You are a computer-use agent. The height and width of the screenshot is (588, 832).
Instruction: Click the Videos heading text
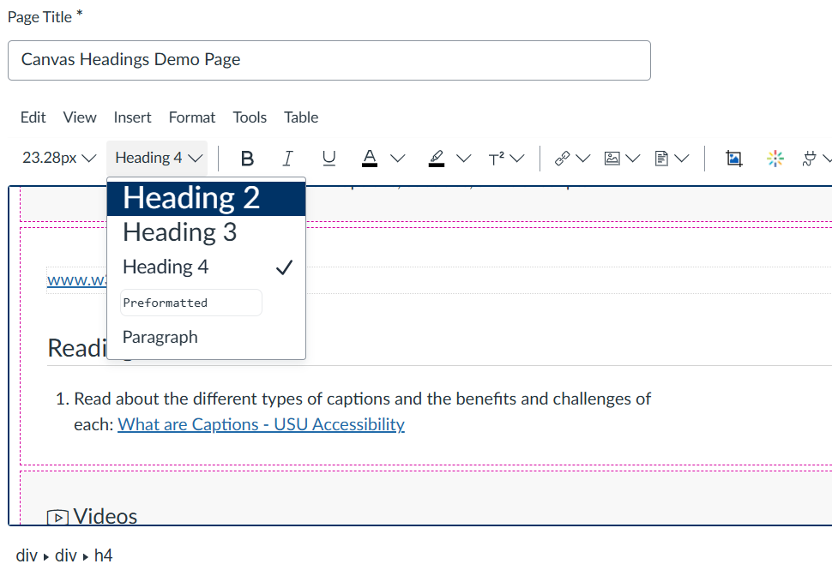coord(105,516)
